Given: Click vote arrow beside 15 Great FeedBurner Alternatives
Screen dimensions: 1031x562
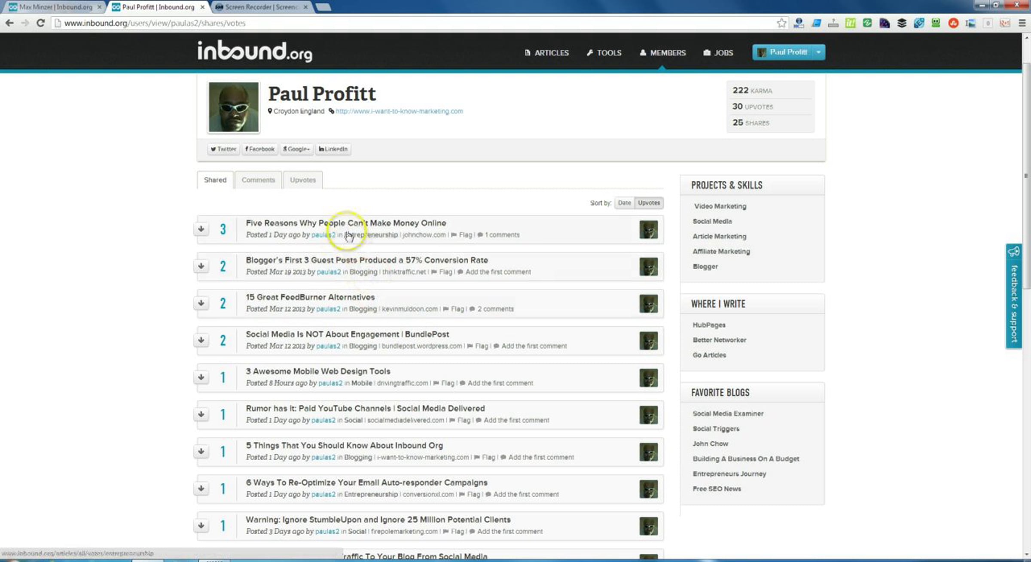Looking at the screenshot, I should 201,303.
